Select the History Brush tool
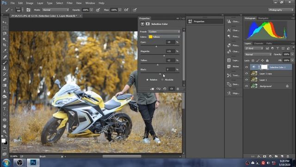Screen dimensions: 296x167 pyautogui.click(x=5, y=74)
